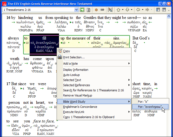The width and height of the screenshot is (173, 137).
Task: Click Remove Visual Markup menu item
Action: [78, 95]
